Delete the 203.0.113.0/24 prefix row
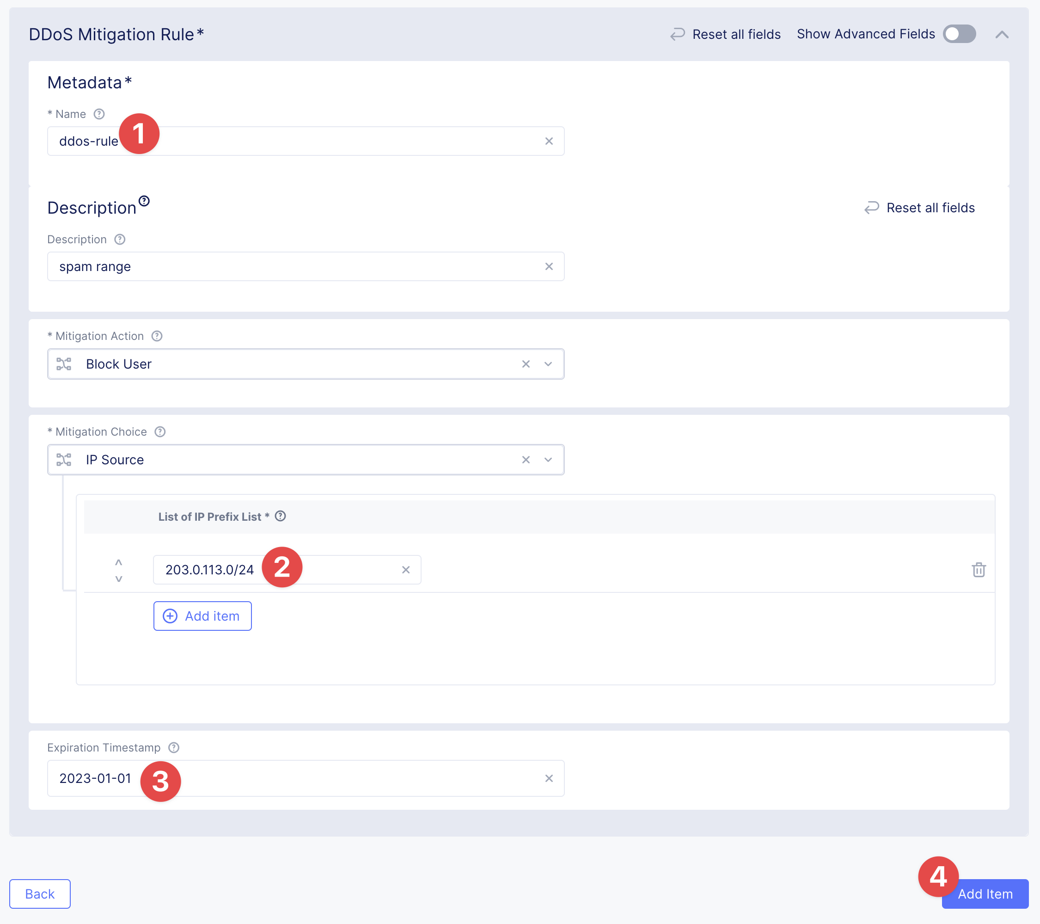1040x924 pixels. 978,570
